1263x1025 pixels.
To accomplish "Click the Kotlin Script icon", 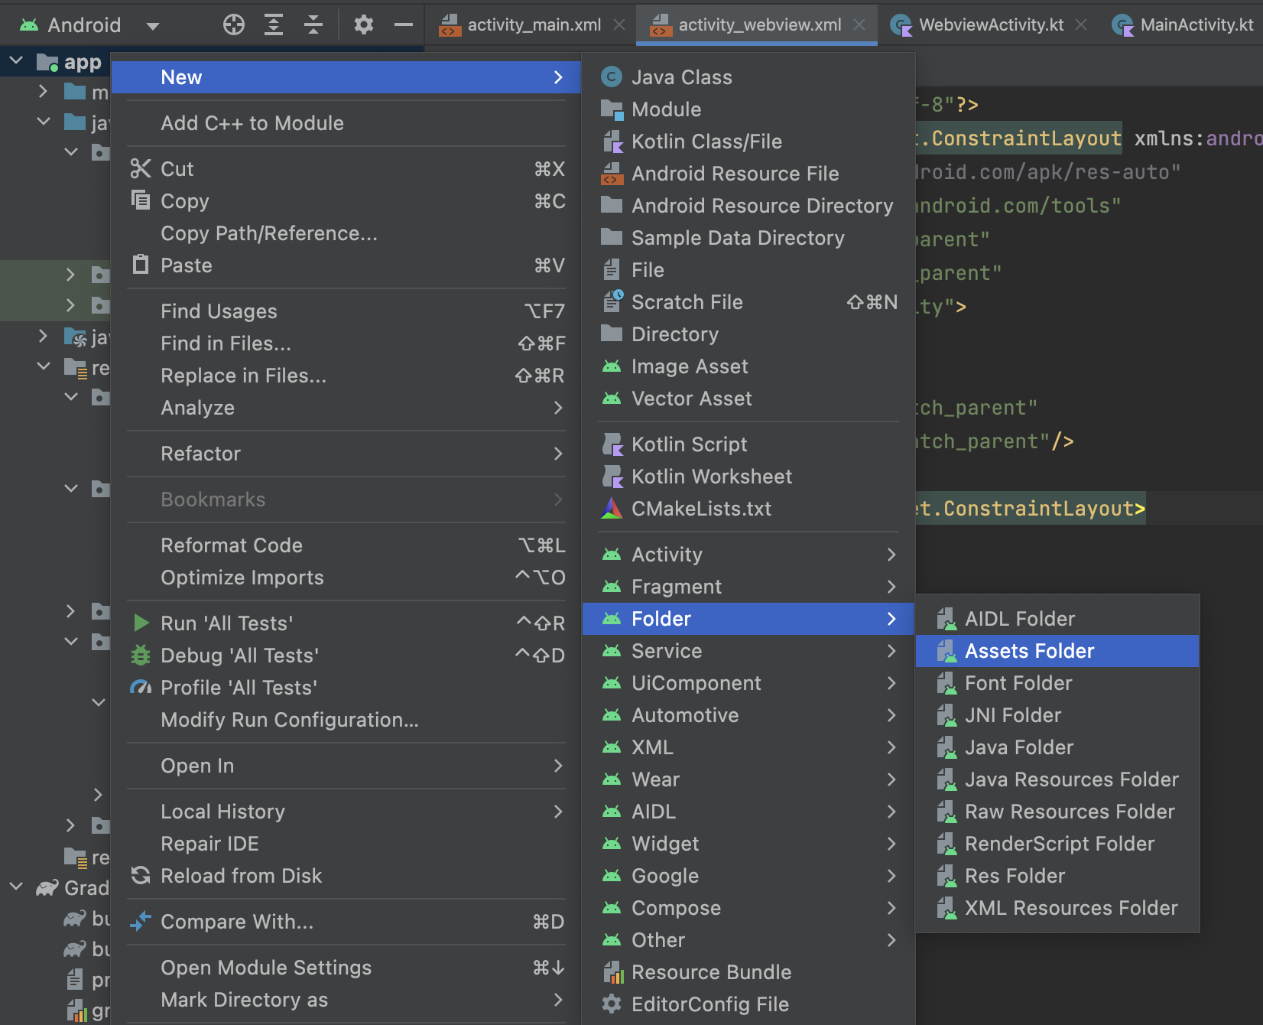I will click(x=612, y=444).
